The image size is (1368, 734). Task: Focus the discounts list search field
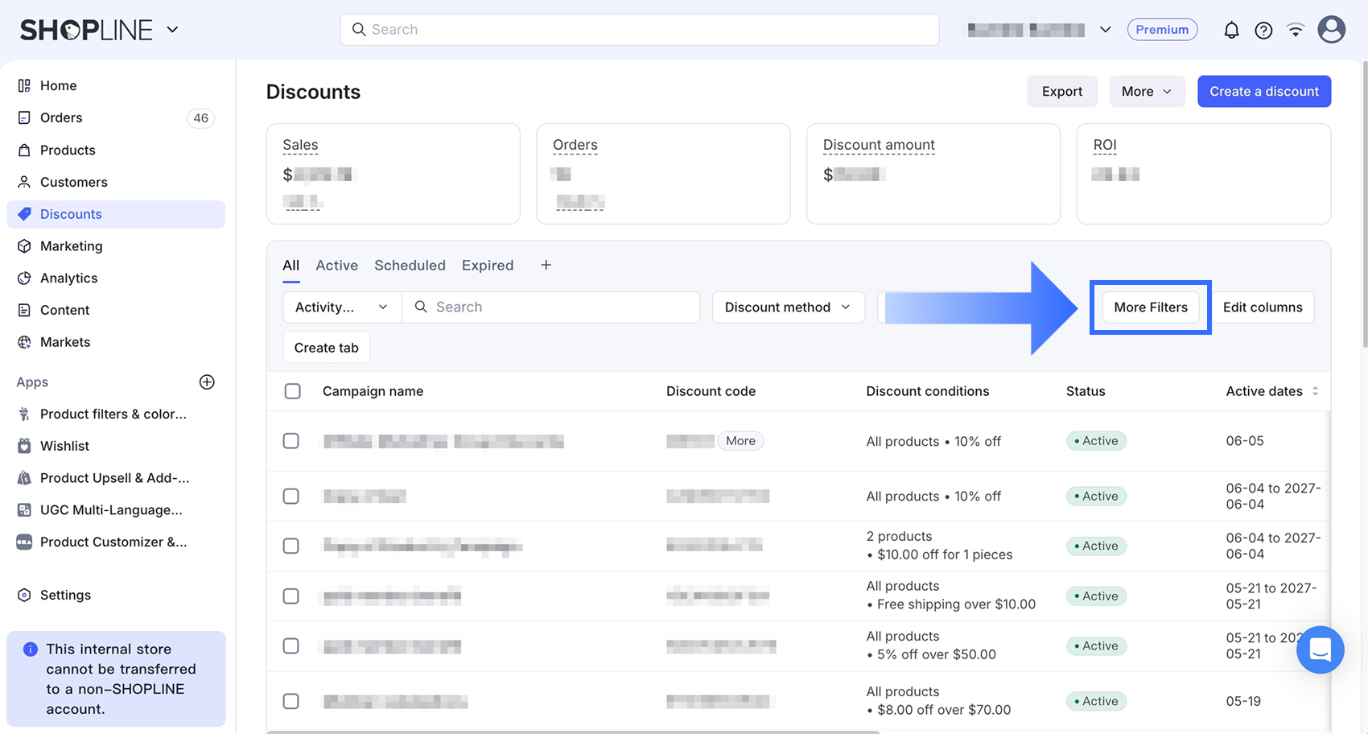tap(550, 307)
